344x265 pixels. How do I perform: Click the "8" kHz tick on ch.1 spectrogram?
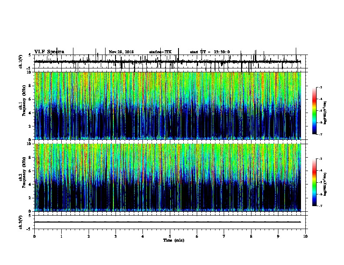[30, 86]
